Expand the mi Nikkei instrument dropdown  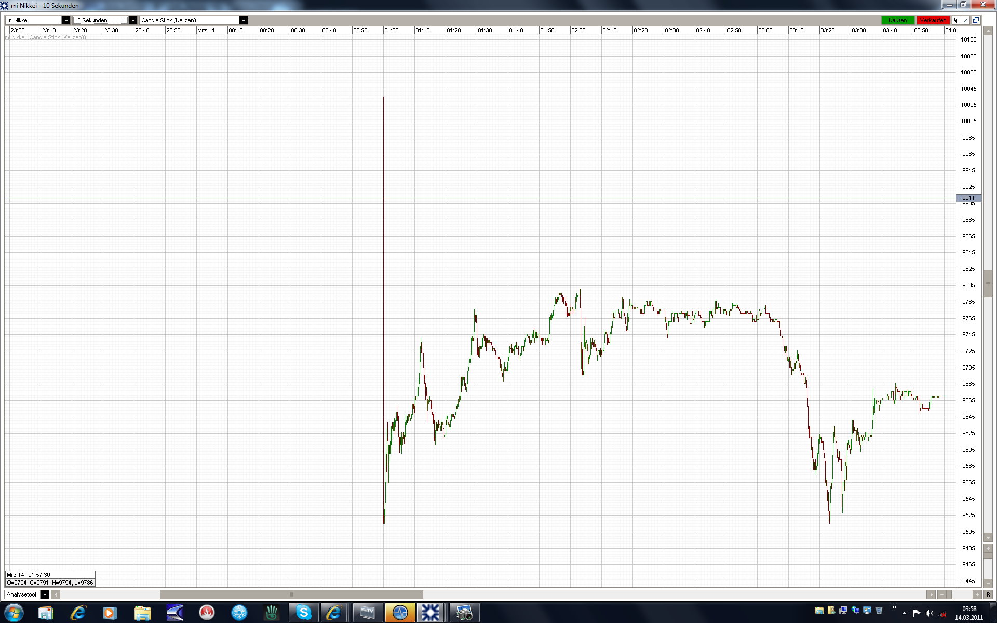click(x=65, y=20)
